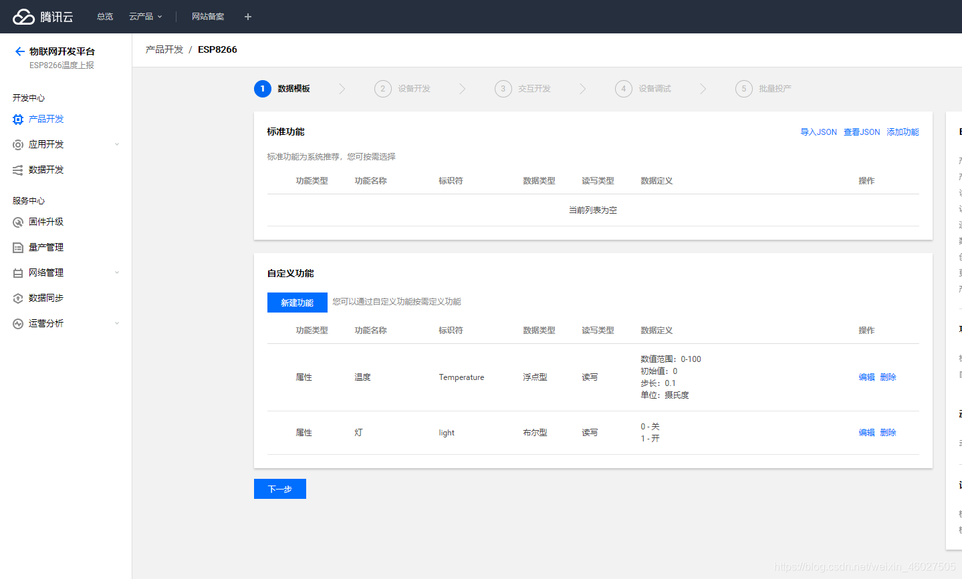Select the 固件升级 firmware upgrade icon
This screenshot has width=962, height=579.
[x=18, y=222]
